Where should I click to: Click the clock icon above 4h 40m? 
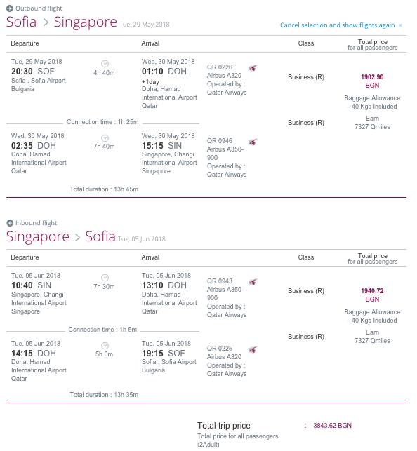(x=105, y=64)
